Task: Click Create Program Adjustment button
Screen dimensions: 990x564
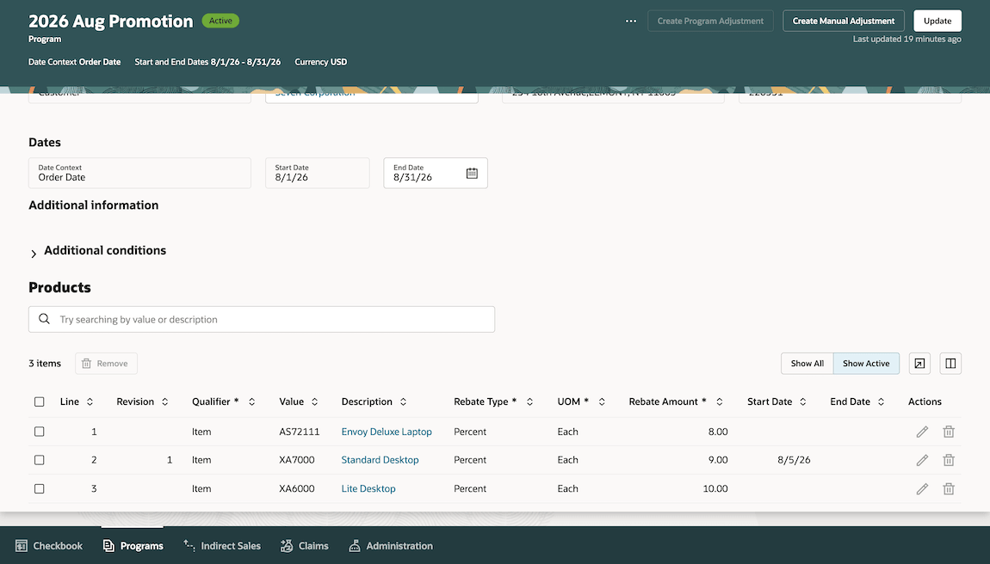Action: tap(710, 21)
